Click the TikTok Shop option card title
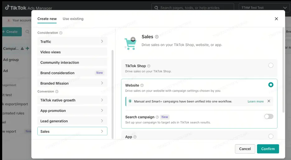The image size is (291, 160). (x=136, y=66)
